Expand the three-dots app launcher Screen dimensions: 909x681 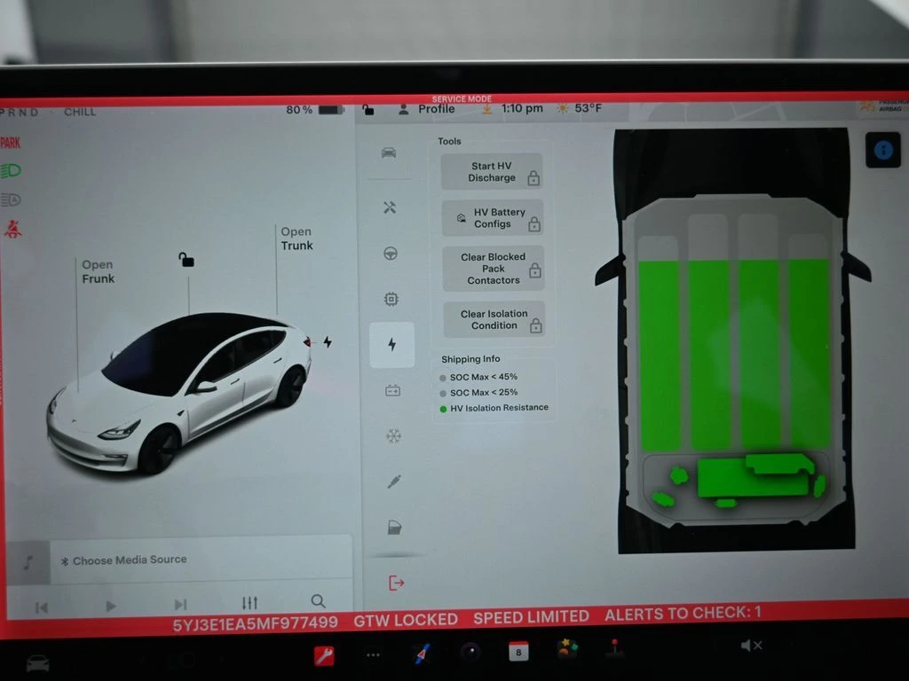[373, 655]
